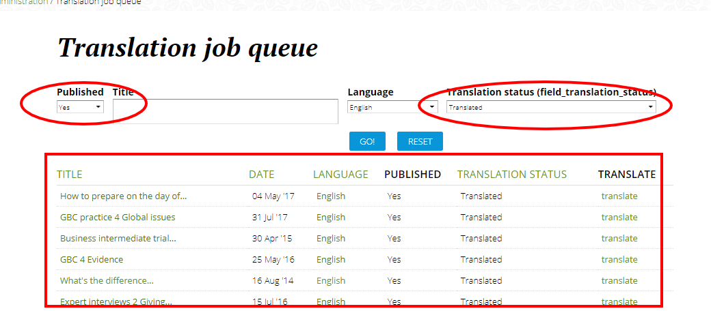Open the 'GBC 4 Evidence' entry
This screenshot has height=311, width=711.
pyautogui.click(x=92, y=260)
